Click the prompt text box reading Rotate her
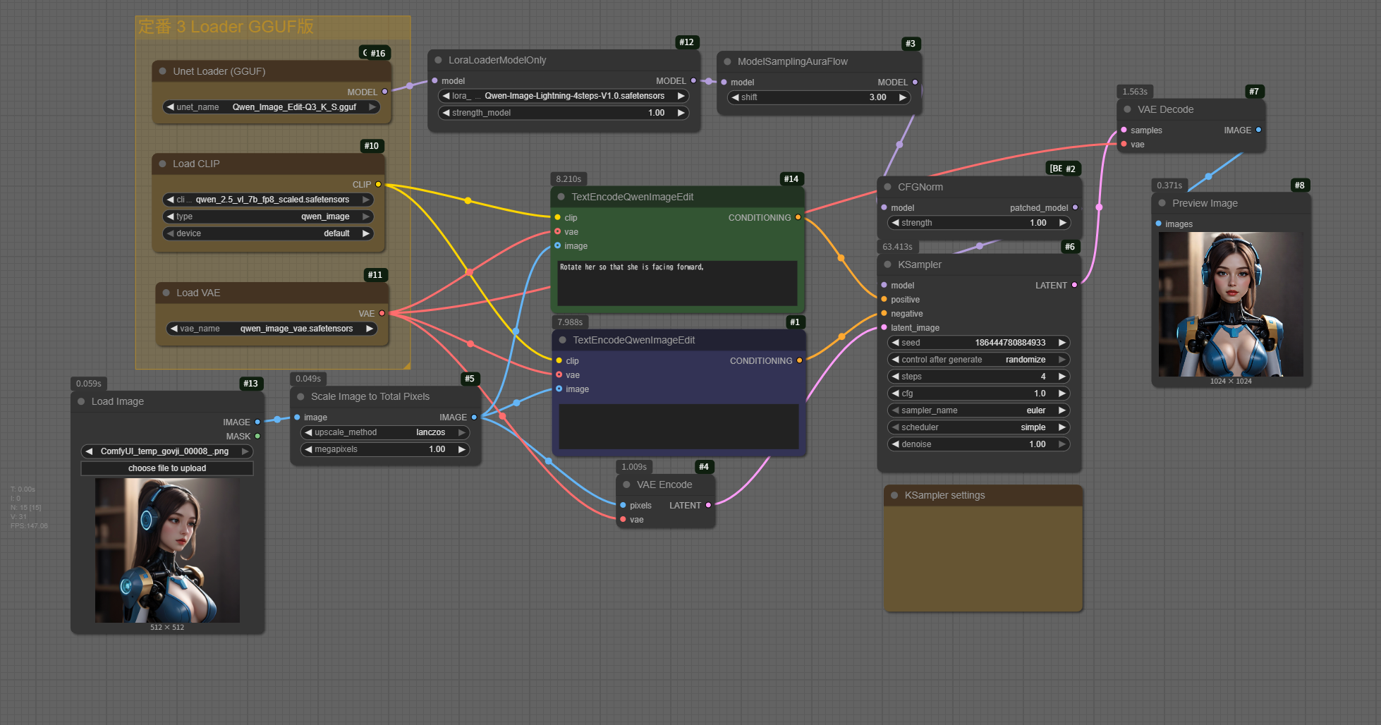This screenshot has height=725, width=1381. (x=677, y=283)
